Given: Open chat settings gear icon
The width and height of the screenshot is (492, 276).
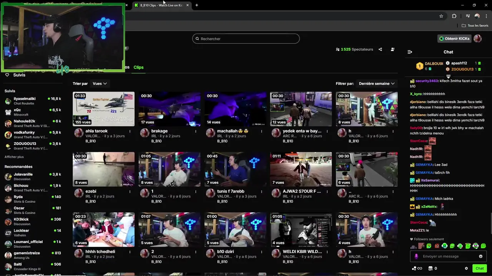Looking at the screenshot, I should [466, 268].
